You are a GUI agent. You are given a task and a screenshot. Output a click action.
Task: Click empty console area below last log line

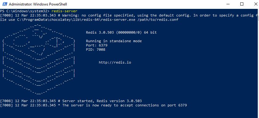tap(129, 113)
